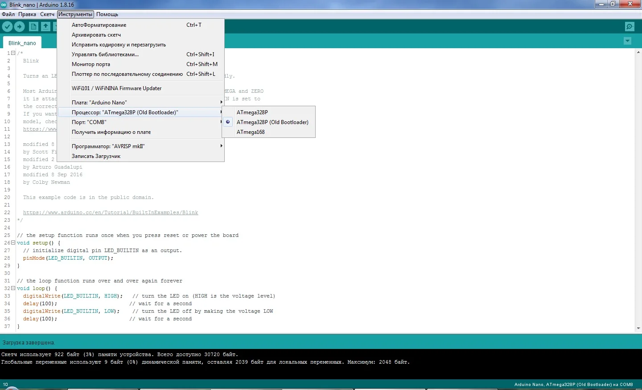Click the console line about Глобальные переменные
642x390 pixels.
coord(206,362)
